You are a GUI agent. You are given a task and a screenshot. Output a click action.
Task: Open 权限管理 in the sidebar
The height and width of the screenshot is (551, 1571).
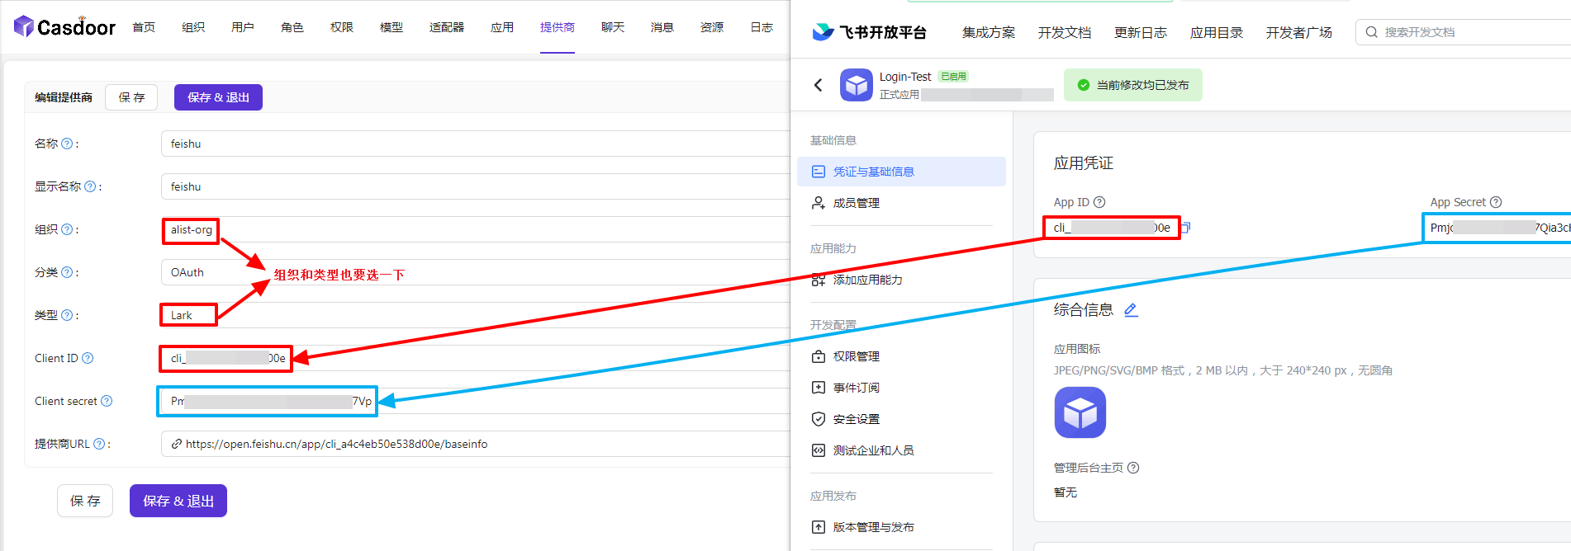(856, 356)
